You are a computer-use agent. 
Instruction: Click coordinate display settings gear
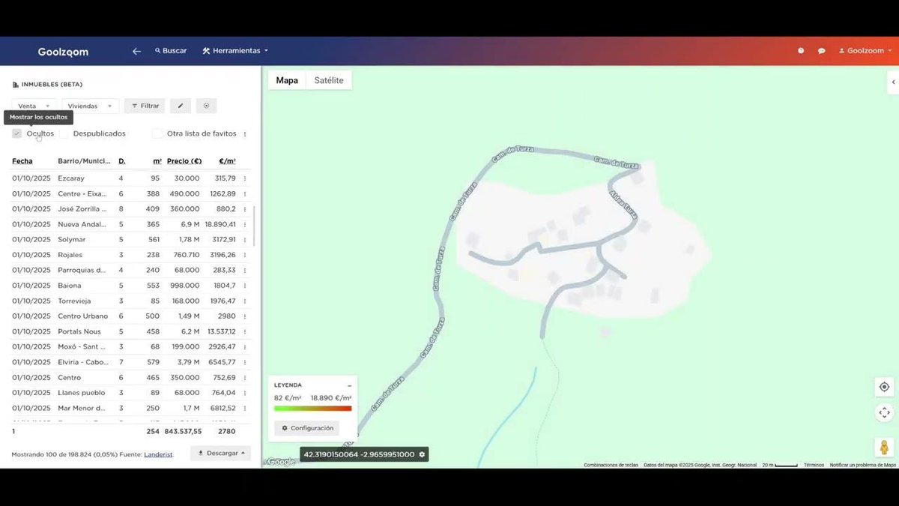pos(422,454)
